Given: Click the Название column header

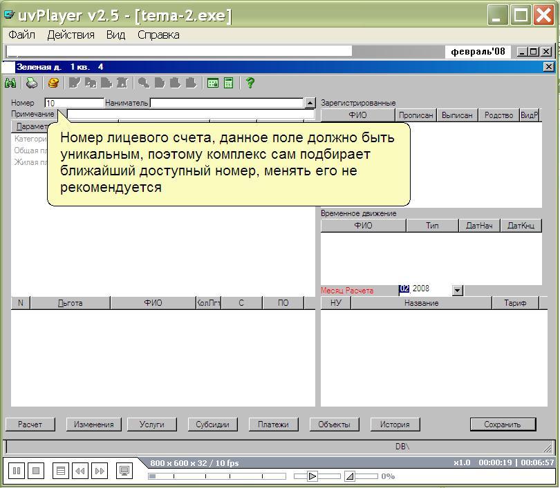Looking at the screenshot, I should [422, 303].
